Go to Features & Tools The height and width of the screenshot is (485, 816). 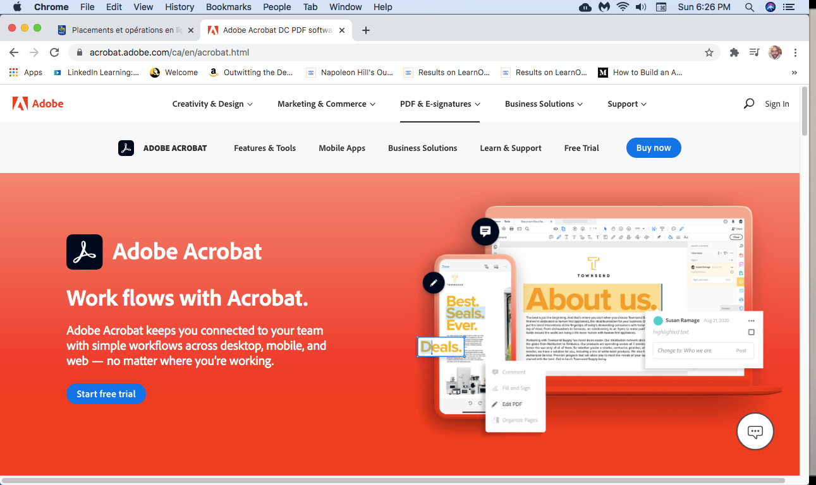pos(265,148)
